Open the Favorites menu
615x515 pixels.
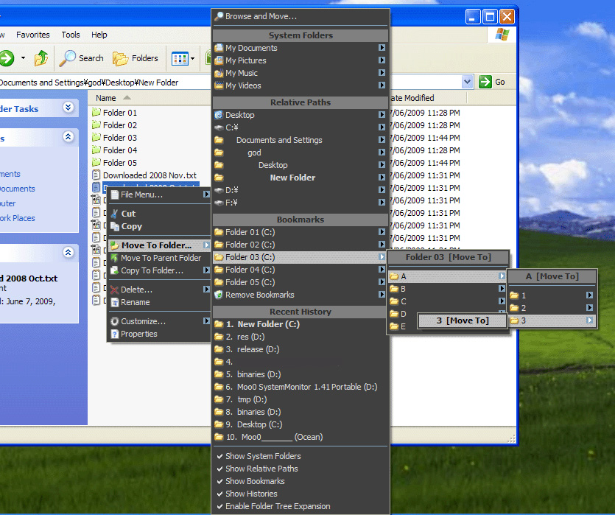(33, 35)
